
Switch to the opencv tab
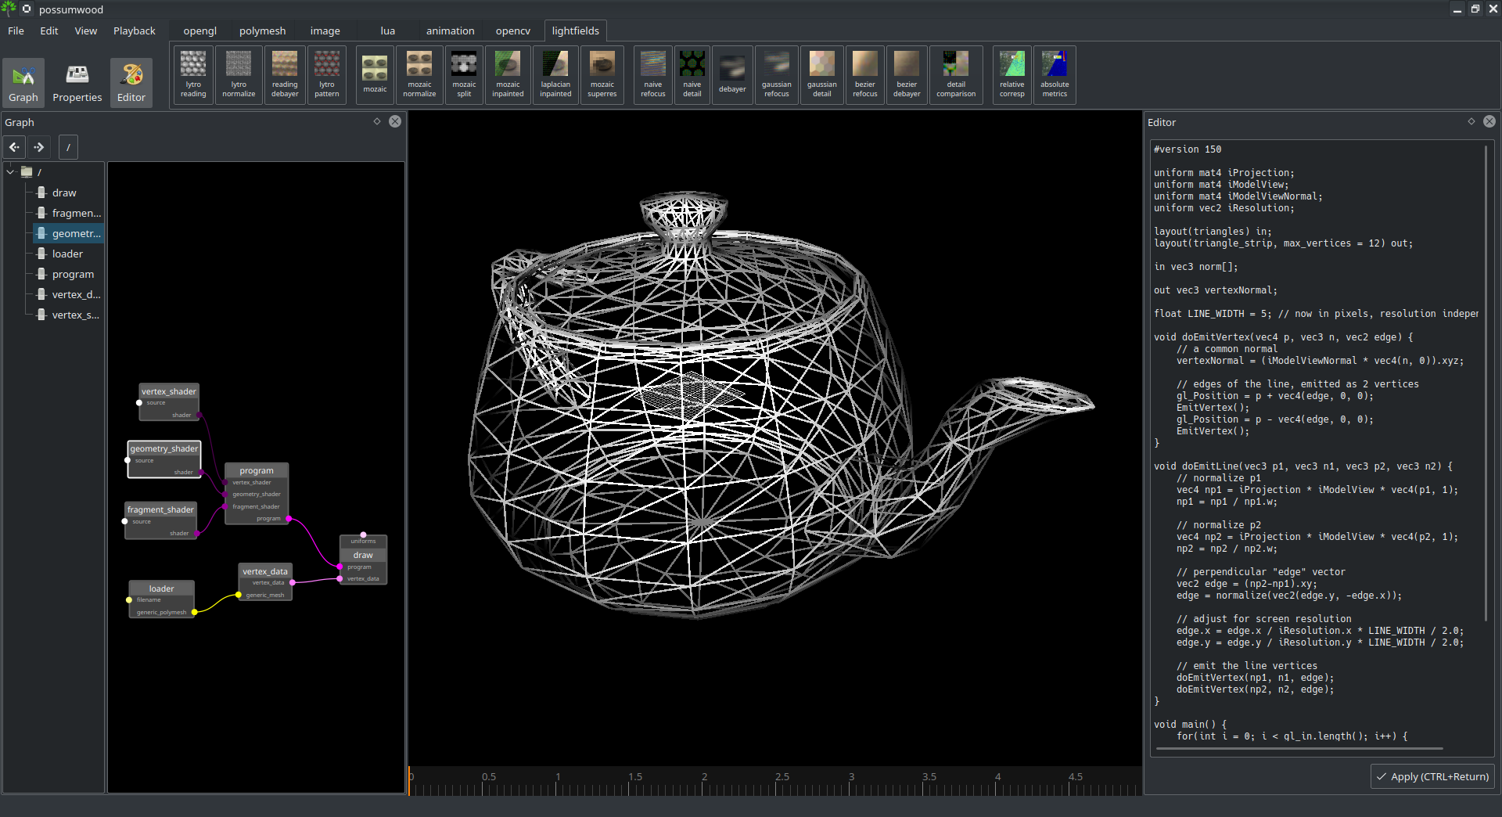click(x=513, y=31)
